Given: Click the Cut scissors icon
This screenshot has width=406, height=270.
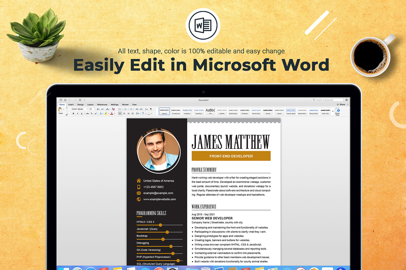Looking at the screenshot, I should (67, 108).
